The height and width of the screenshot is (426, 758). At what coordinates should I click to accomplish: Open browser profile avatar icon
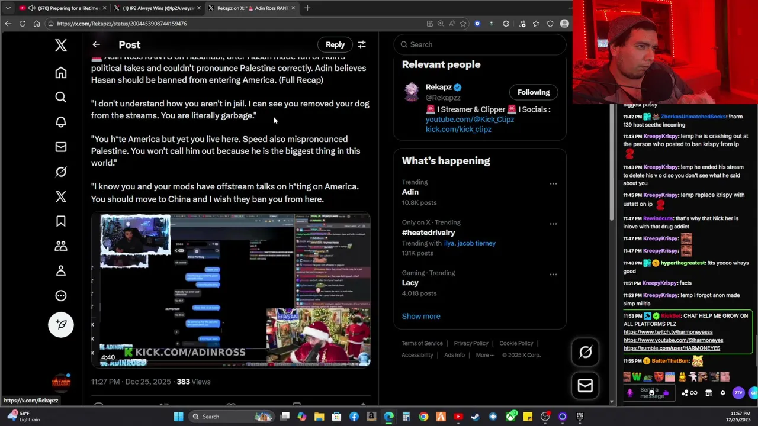[x=564, y=24]
